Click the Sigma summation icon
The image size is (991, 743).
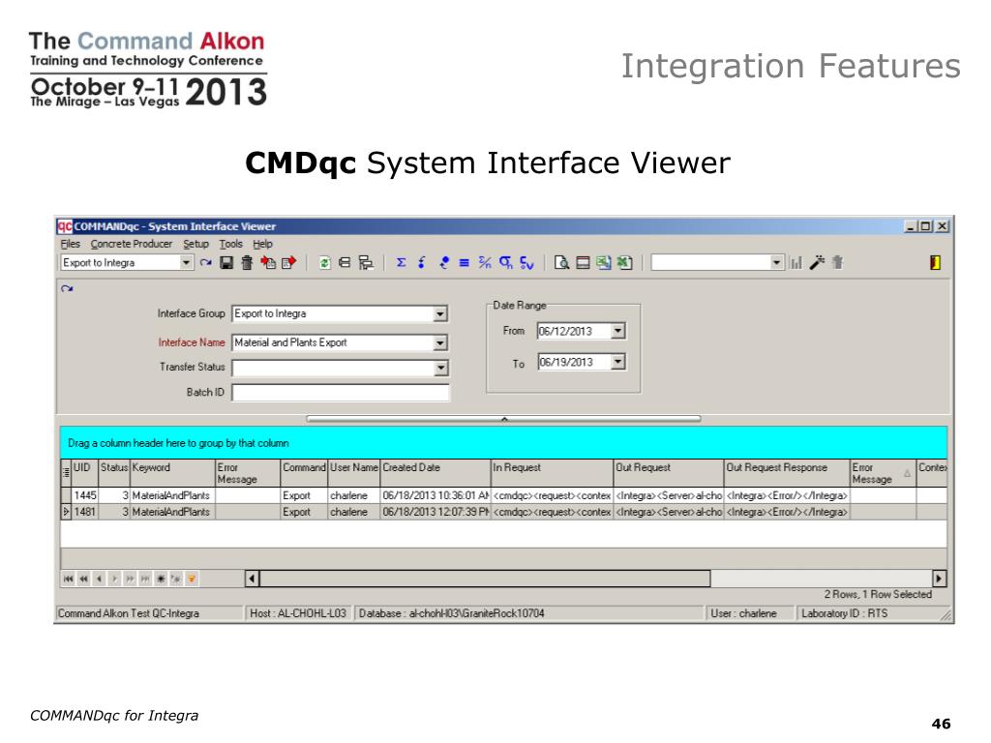pyautogui.click(x=402, y=263)
